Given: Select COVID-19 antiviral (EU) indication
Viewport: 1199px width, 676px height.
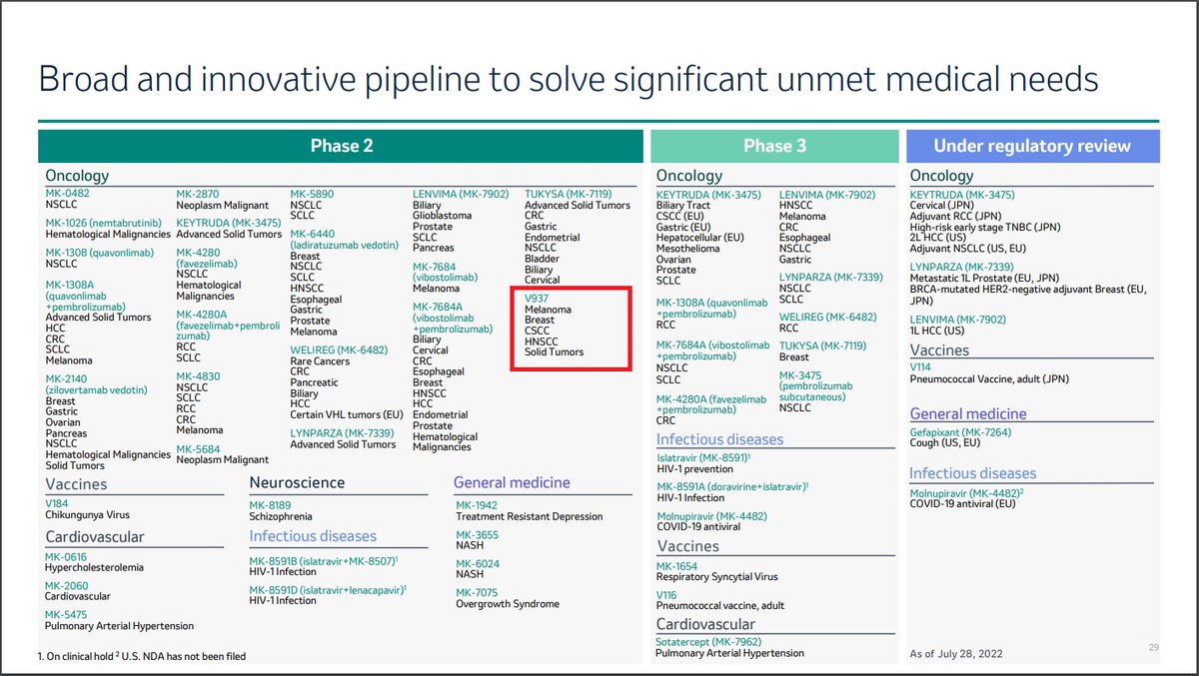Looking at the screenshot, I should (x=962, y=503).
